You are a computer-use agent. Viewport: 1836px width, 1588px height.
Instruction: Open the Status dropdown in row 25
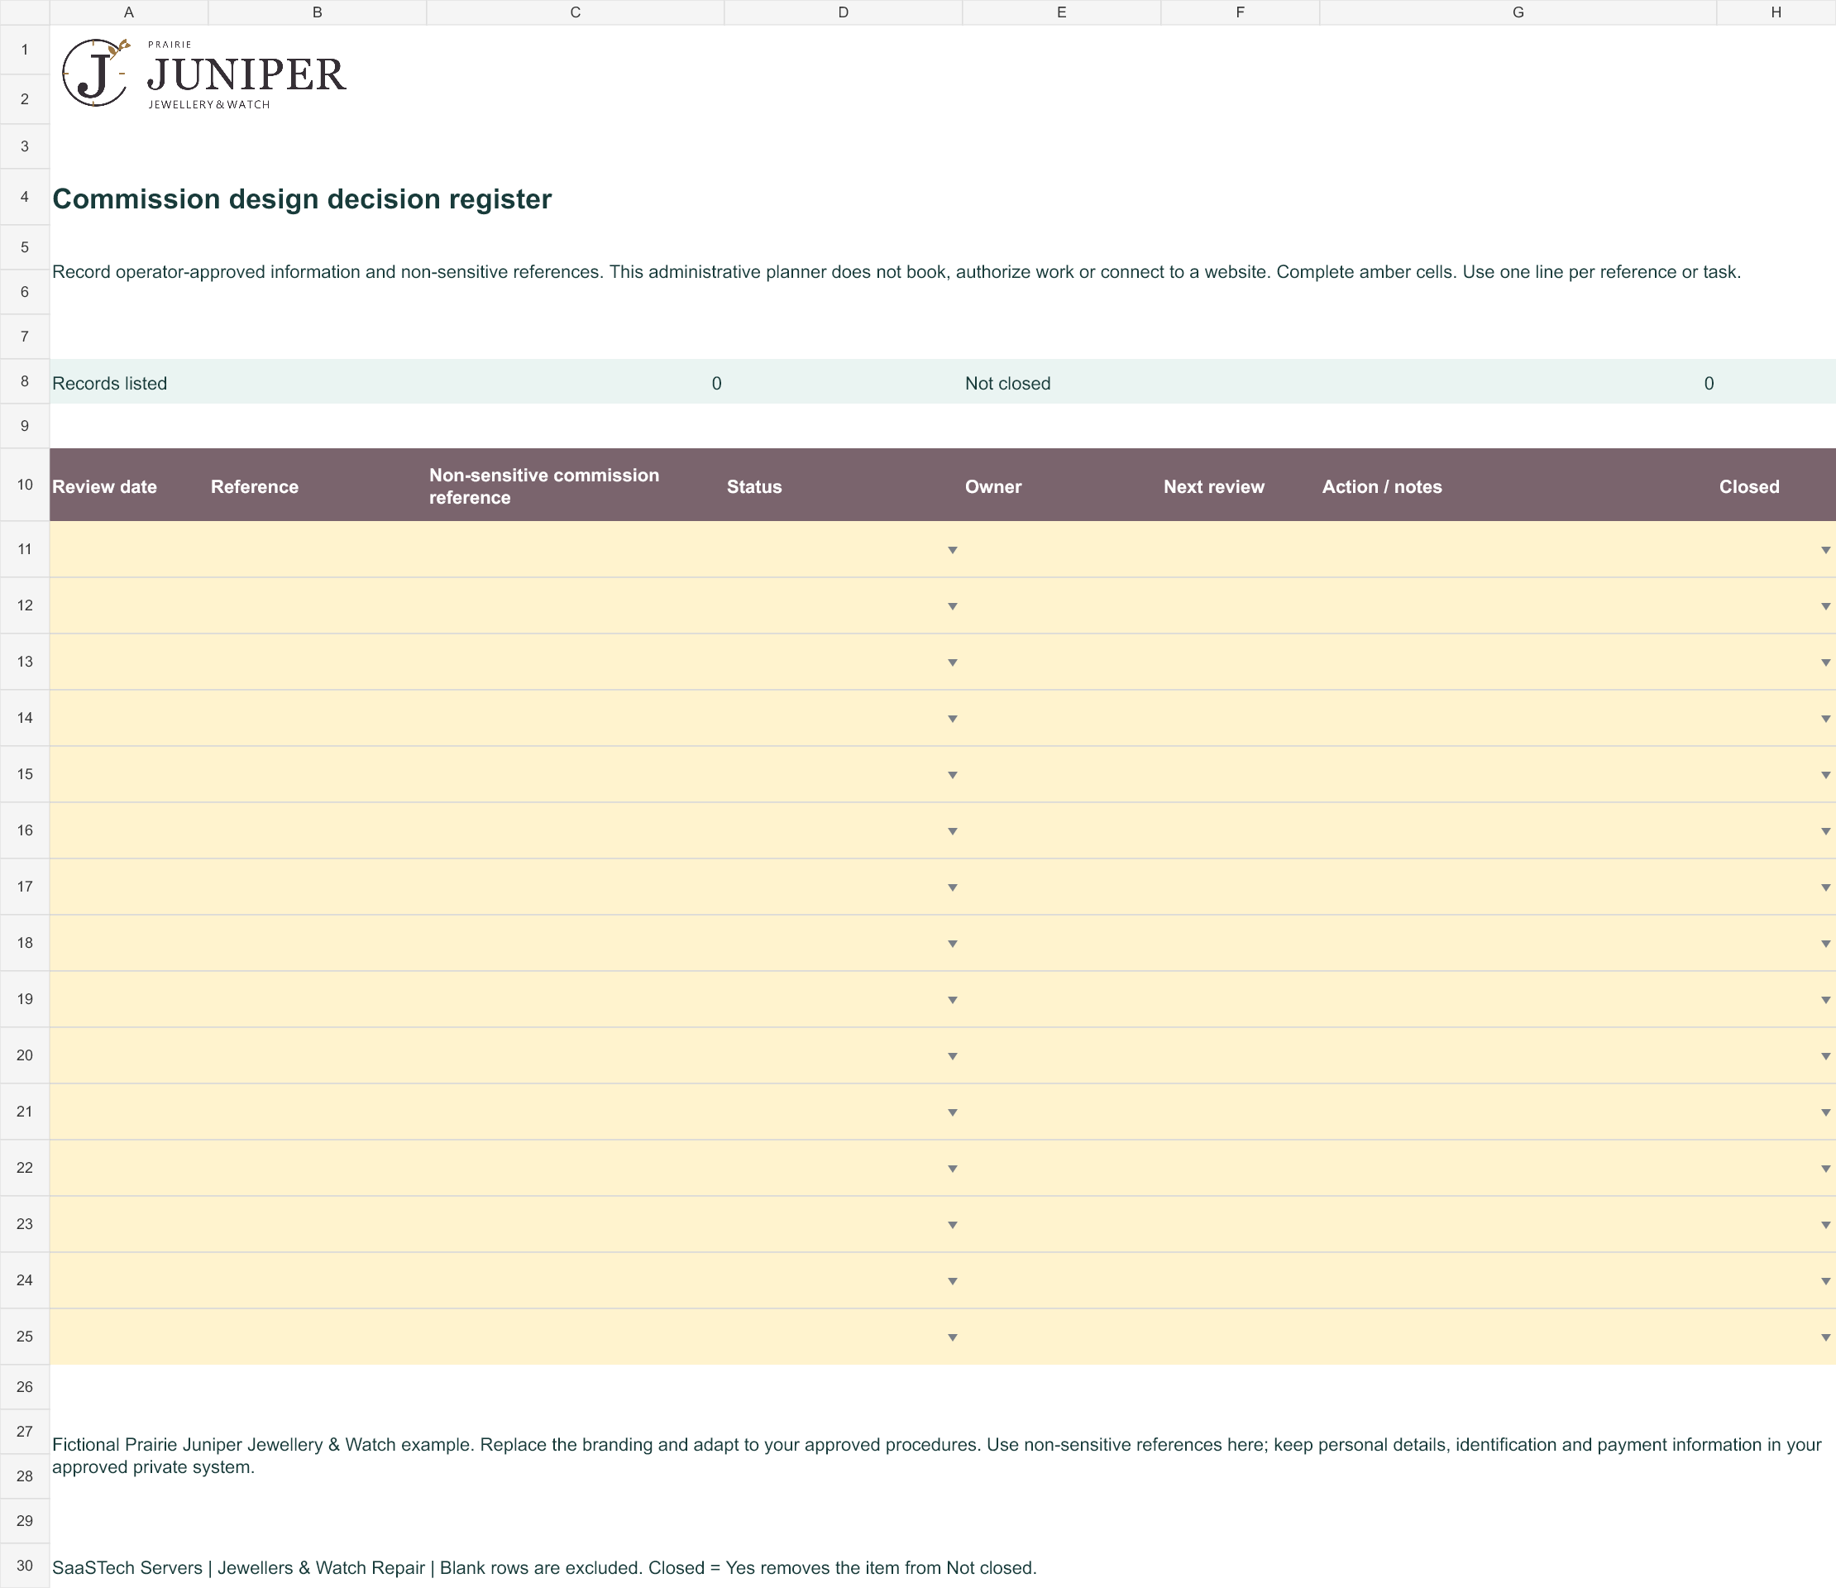tap(953, 1337)
